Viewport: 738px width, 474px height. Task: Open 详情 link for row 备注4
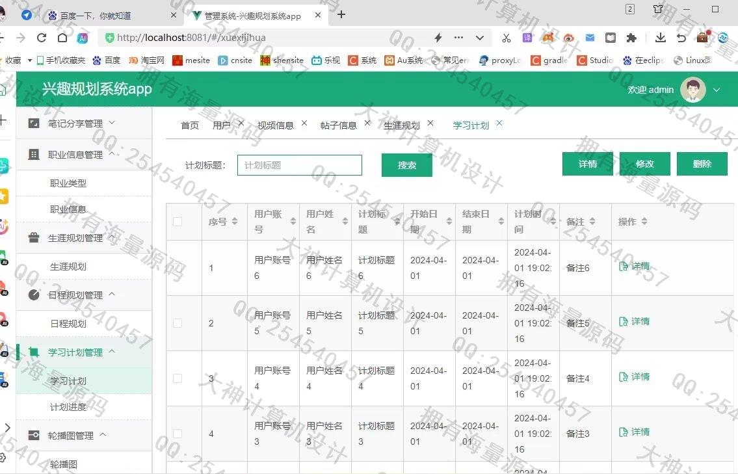(634, 376)
